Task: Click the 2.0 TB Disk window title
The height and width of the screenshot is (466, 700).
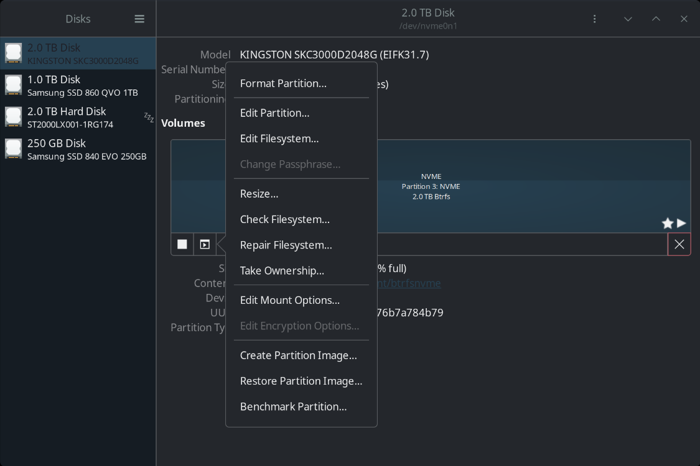Action: click(428, 12)
